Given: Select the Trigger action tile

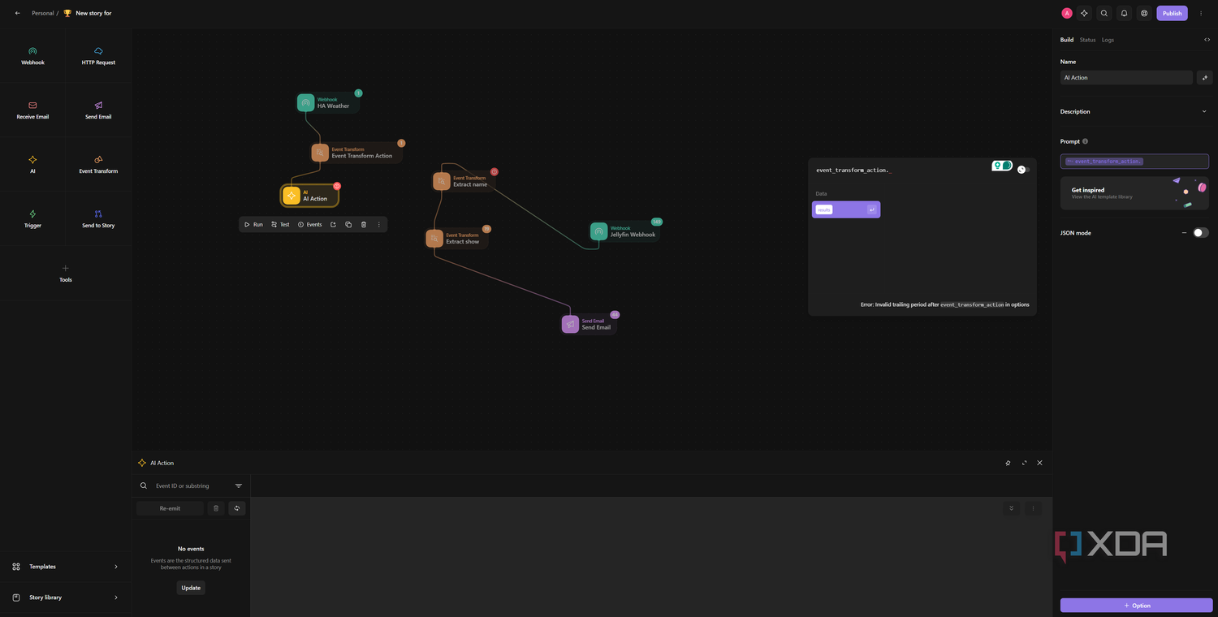Looking at the screenshot, I should click(32, 218).
